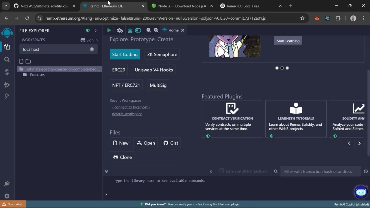The height and width of the screenshot is (208, 370).
Task: Click RemixAI Copilot (disabled) status text
Action: [351, 204]
